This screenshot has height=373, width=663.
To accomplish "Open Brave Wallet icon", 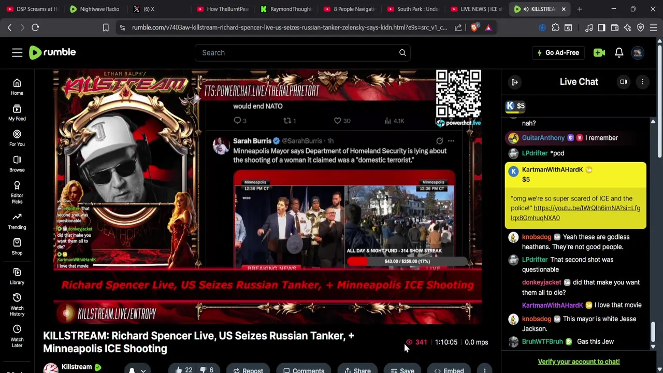I will pos(614,27).
